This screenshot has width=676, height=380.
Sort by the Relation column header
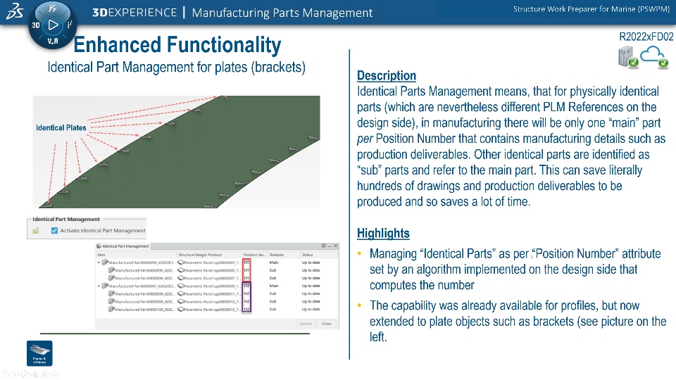[284, 255]
